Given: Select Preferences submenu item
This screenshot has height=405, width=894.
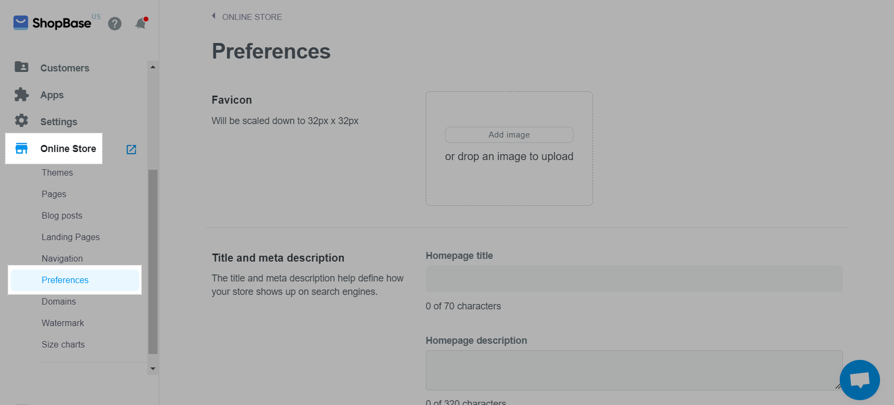Looking at the screenshot, I should click(x=75, y=280).
